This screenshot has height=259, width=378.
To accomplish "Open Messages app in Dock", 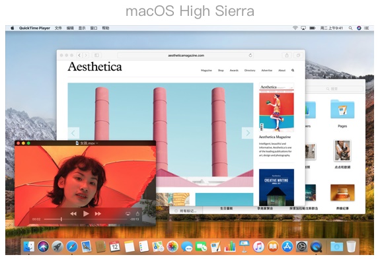I will [x=186, y=246].
